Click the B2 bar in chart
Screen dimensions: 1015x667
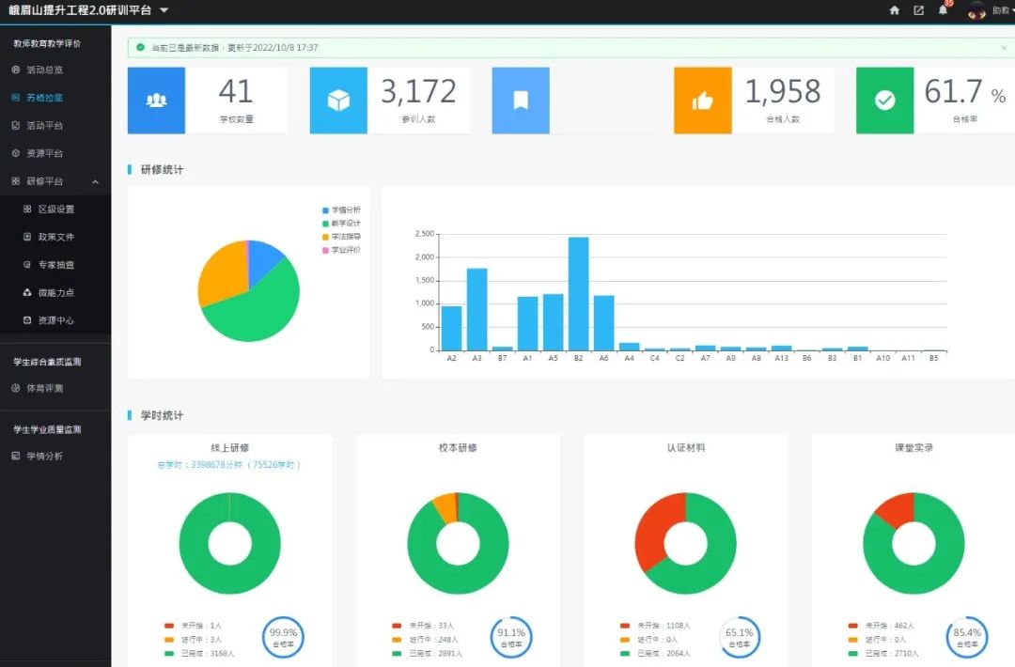pos(578,293)
